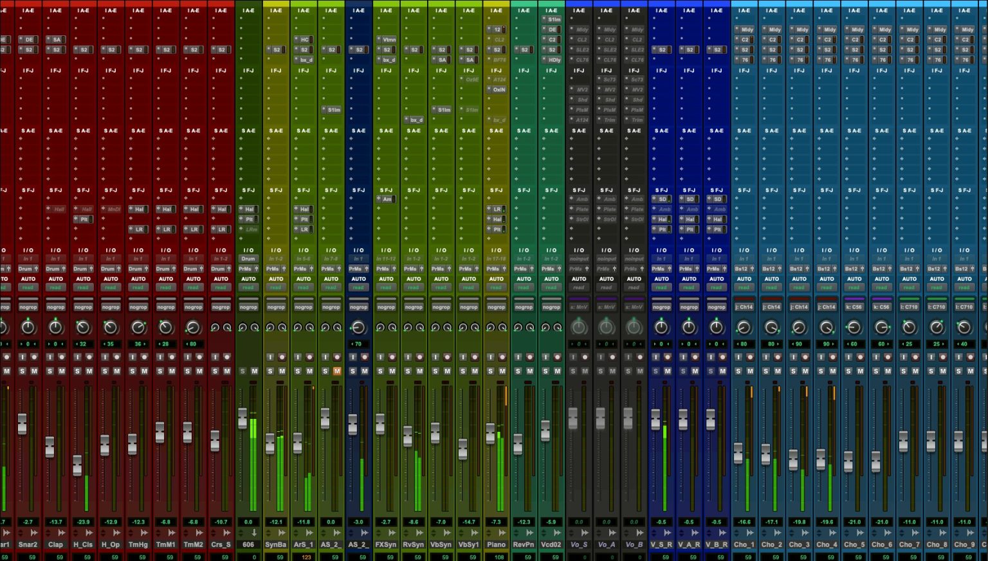Select the Vo_A track name
Screen dimensions: 988x561
pyautogui.click(x=606, y=544)
